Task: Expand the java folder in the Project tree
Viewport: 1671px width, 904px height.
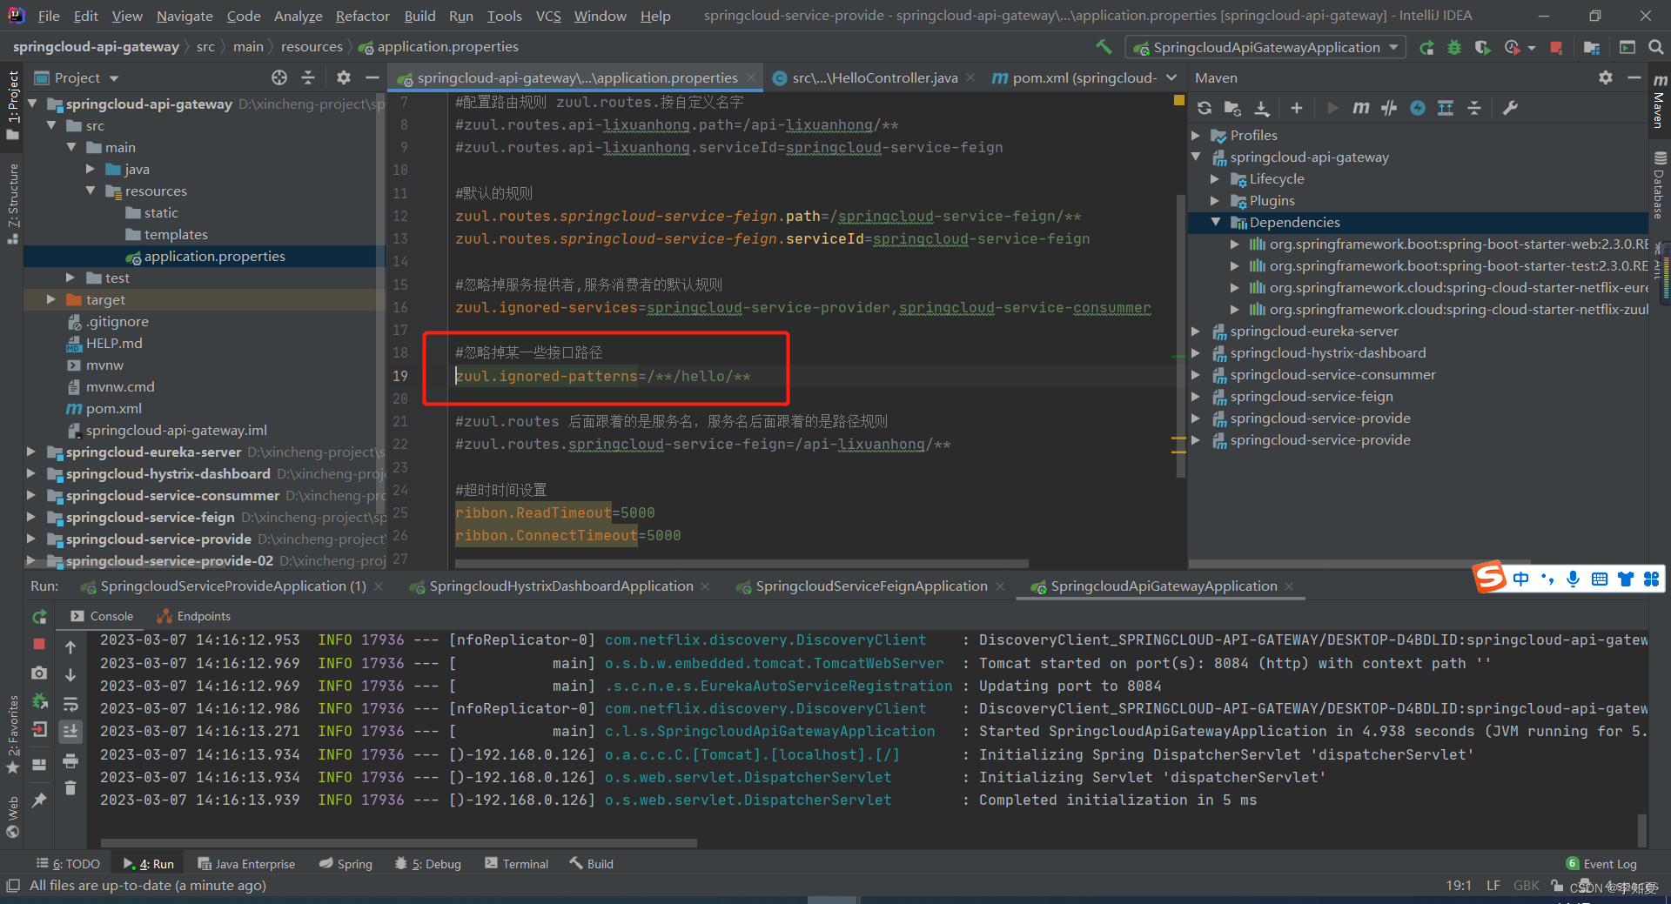Action: click(x=91, y=169)
